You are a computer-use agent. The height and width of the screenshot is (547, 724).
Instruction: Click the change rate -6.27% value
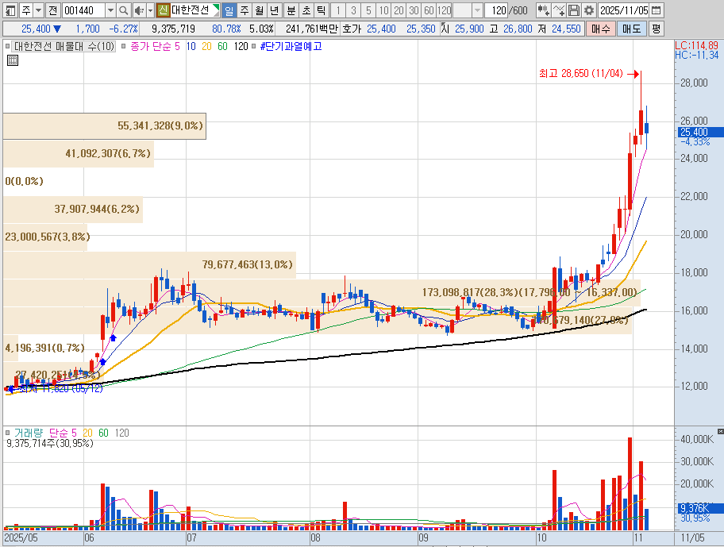tap(123, 29)
